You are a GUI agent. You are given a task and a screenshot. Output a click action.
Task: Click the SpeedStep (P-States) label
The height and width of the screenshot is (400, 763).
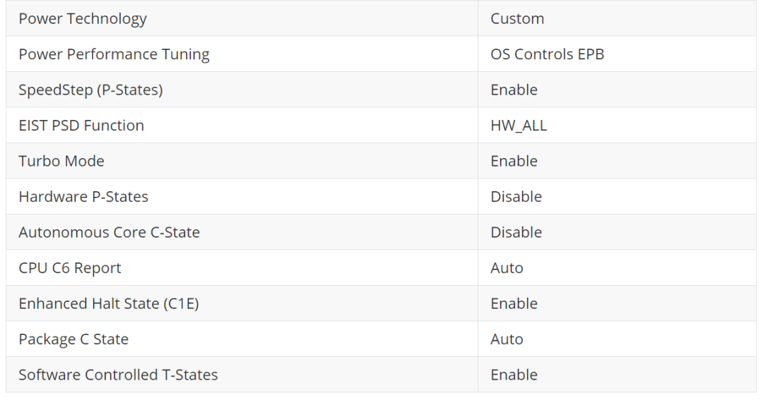tap(90, 90)
